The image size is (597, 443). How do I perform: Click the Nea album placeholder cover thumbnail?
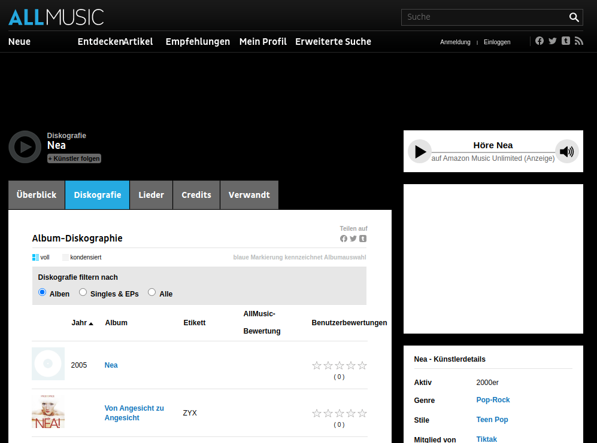(48, 364)
